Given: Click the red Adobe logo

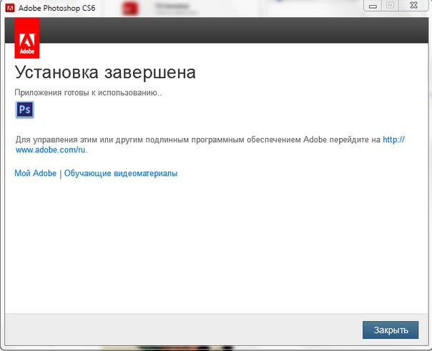Looking at the screenshot, I should click(27, 38).
